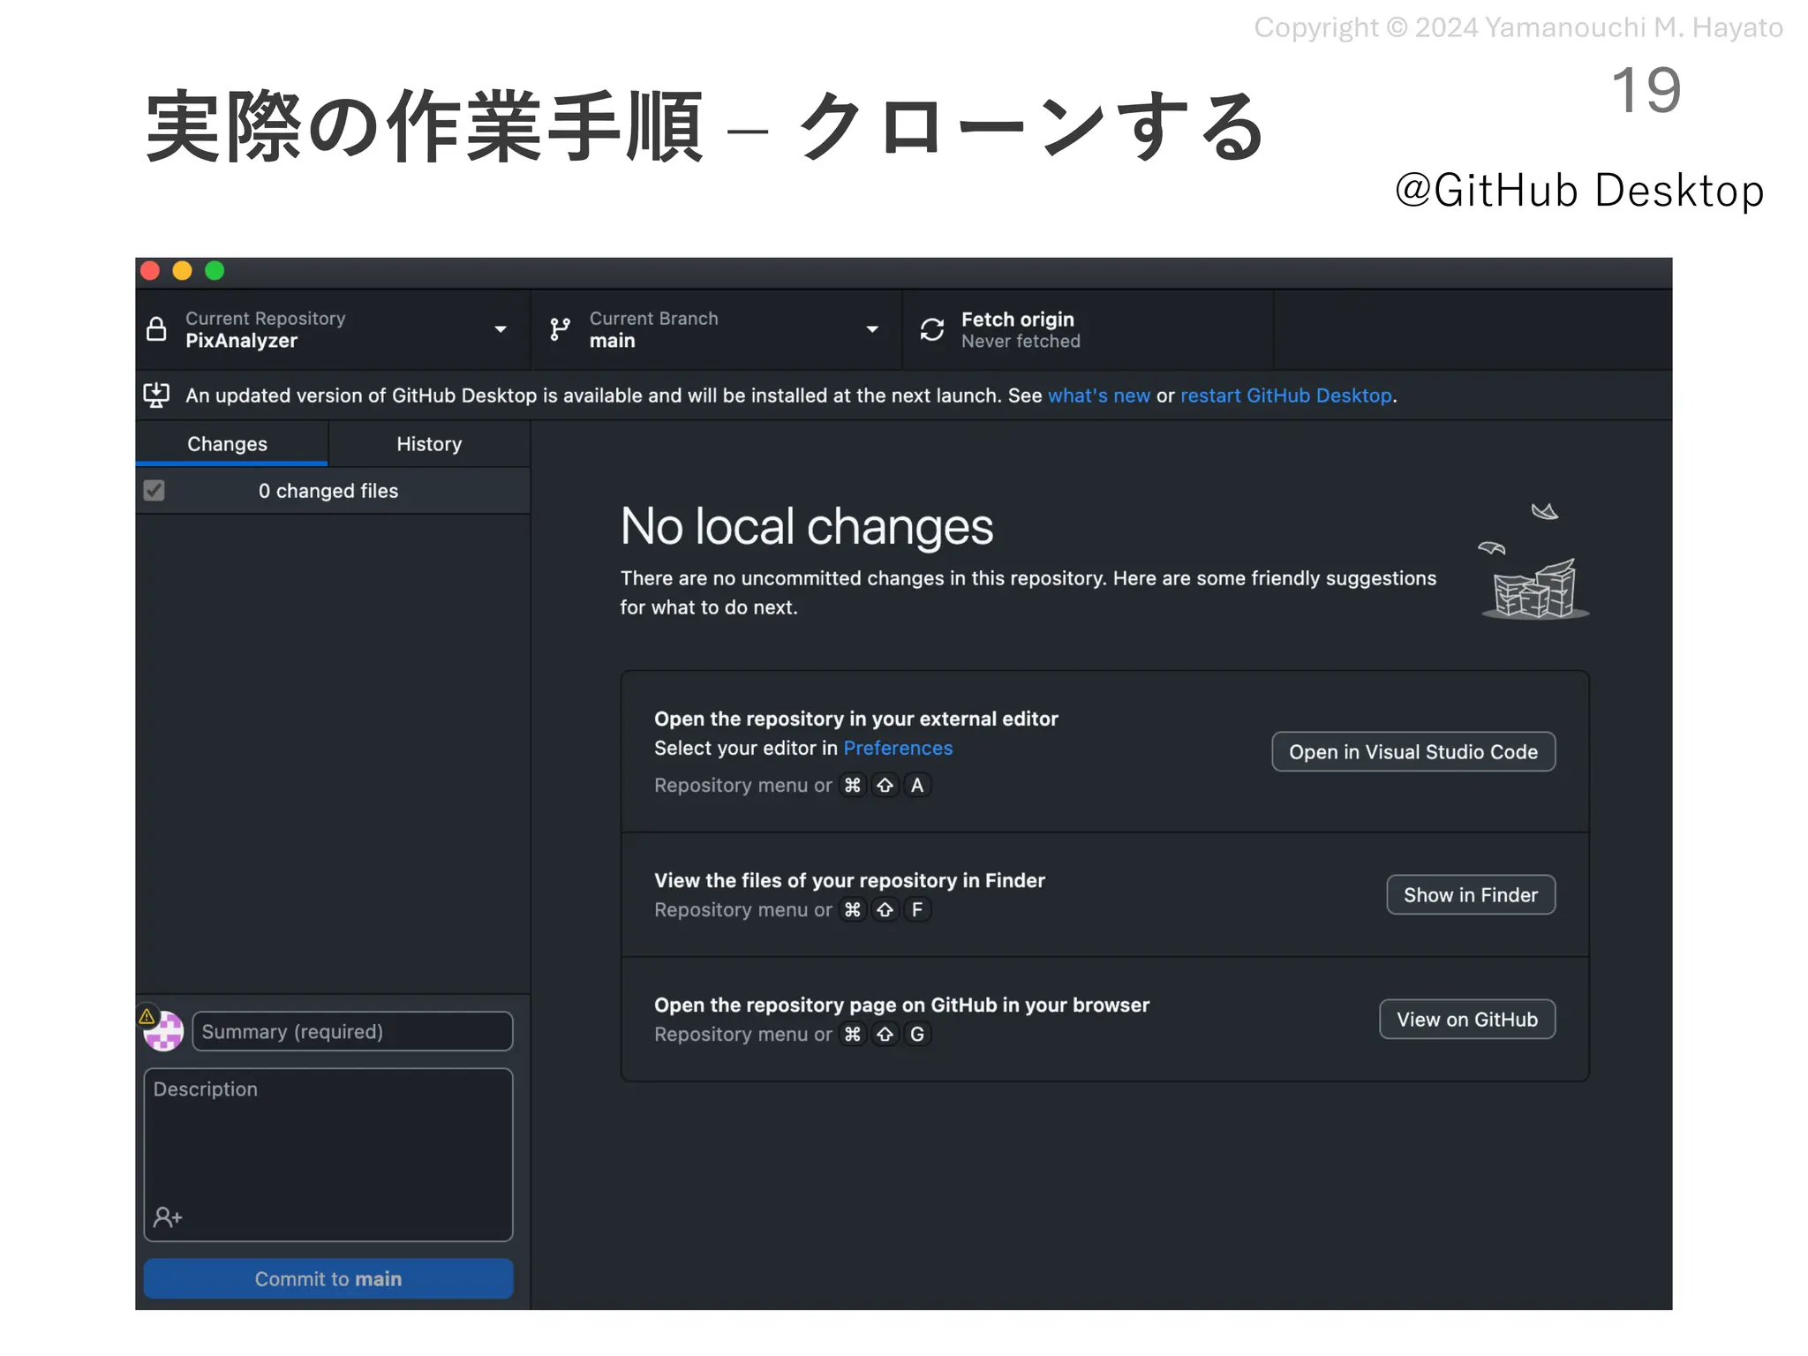Click the Fetch origin sync arrows icon

pyautogui.click(x=932, y=329)
